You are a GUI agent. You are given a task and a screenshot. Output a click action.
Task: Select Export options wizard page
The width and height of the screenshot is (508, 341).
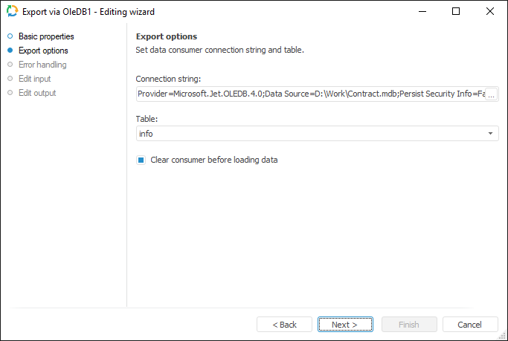pos(43,51)
